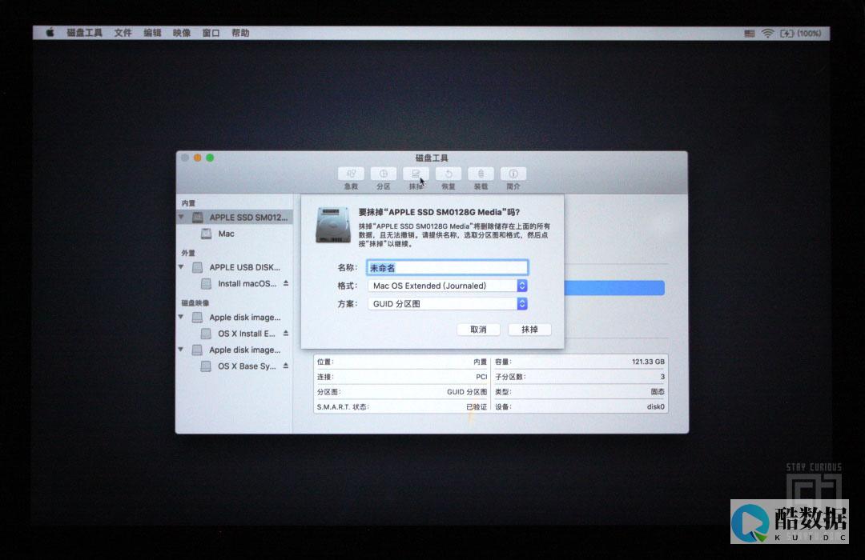The image size is (865, 560).
Task: Open the Apple menu
Action: (50, 33)
